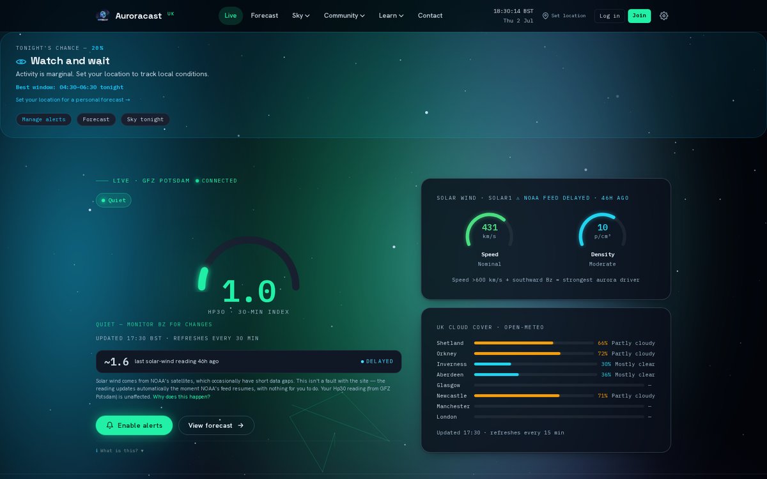The image size is (767, 479).
Task: Click the Shetland cloud cover bar
Action: pyautogui.click(x=534, y=343)
